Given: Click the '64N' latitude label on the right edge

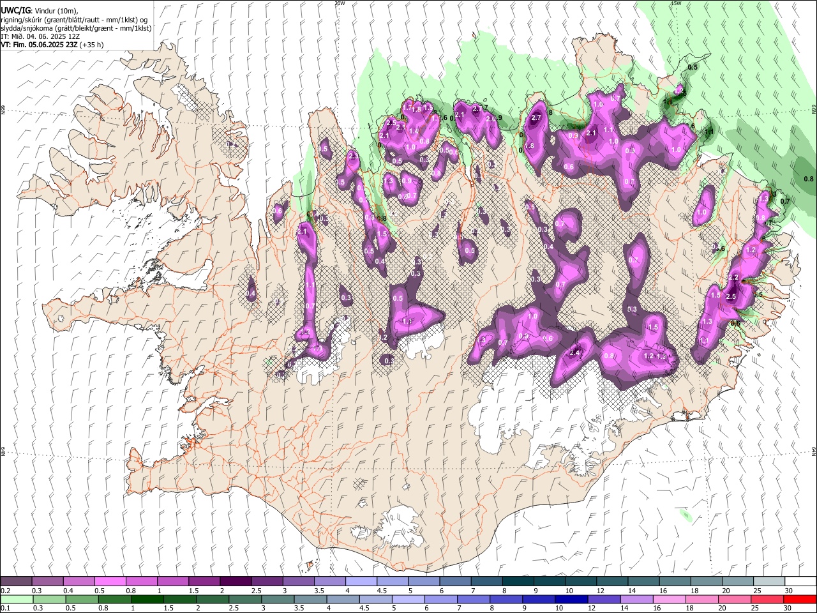Looking at the screenshot, I should pos(814,451).
